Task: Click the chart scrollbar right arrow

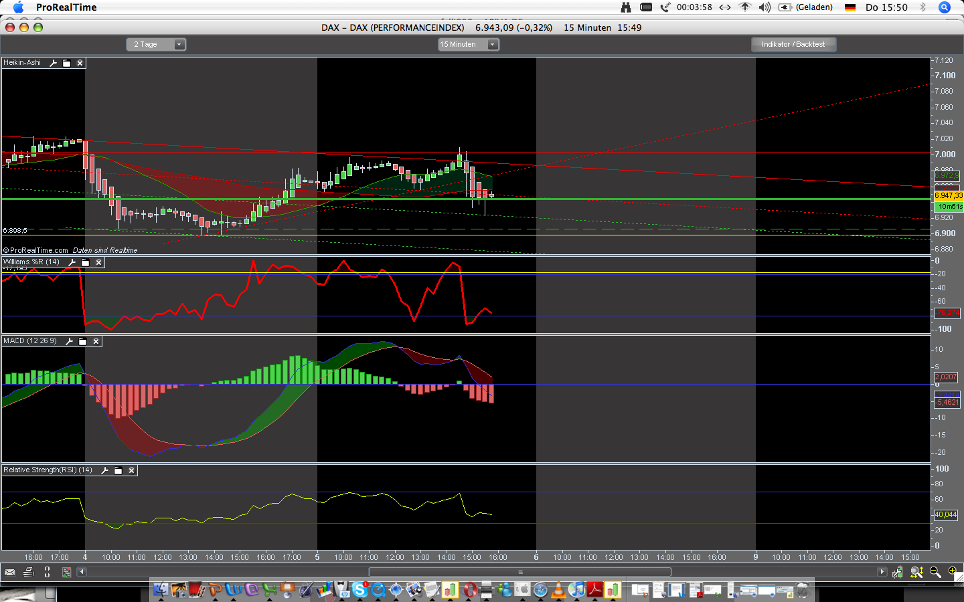Action: [882, 572]
